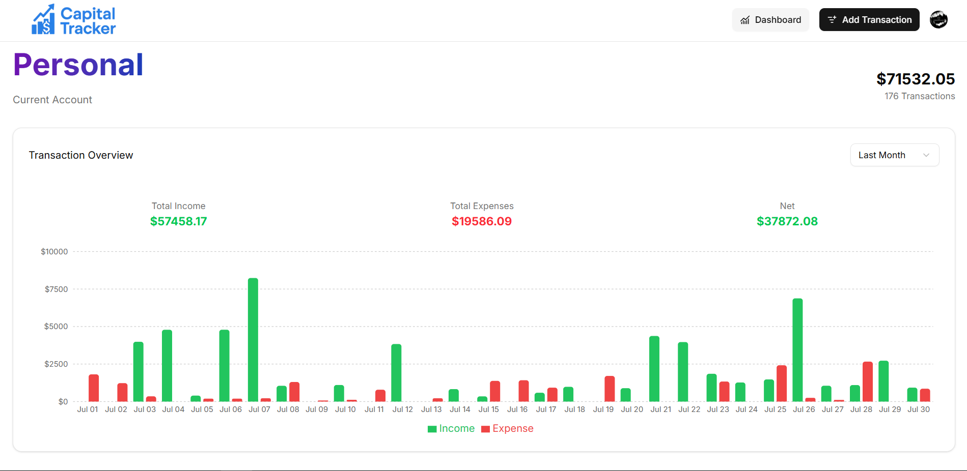This screenshot has height=471, width=967.
Task: Click the Jul 01 red expense bar
Action: point(94,388)
